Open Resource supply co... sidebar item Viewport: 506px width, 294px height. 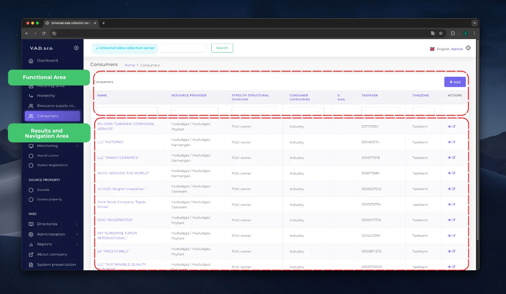(x=53, y=106)
